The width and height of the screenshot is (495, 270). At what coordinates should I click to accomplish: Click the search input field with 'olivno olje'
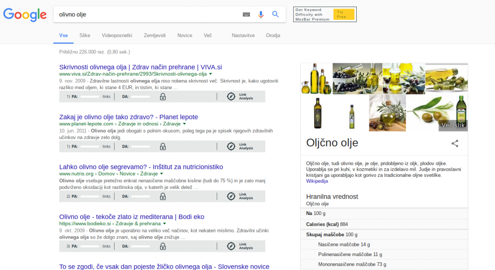(x=145, y=14)
